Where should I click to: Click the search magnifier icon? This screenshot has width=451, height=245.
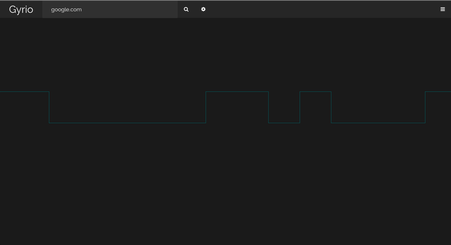click(186, 9)
